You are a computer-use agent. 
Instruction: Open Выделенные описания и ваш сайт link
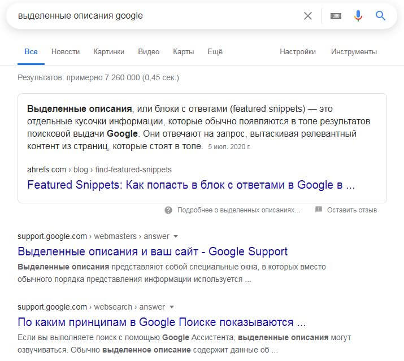click(x=153, y=251)
